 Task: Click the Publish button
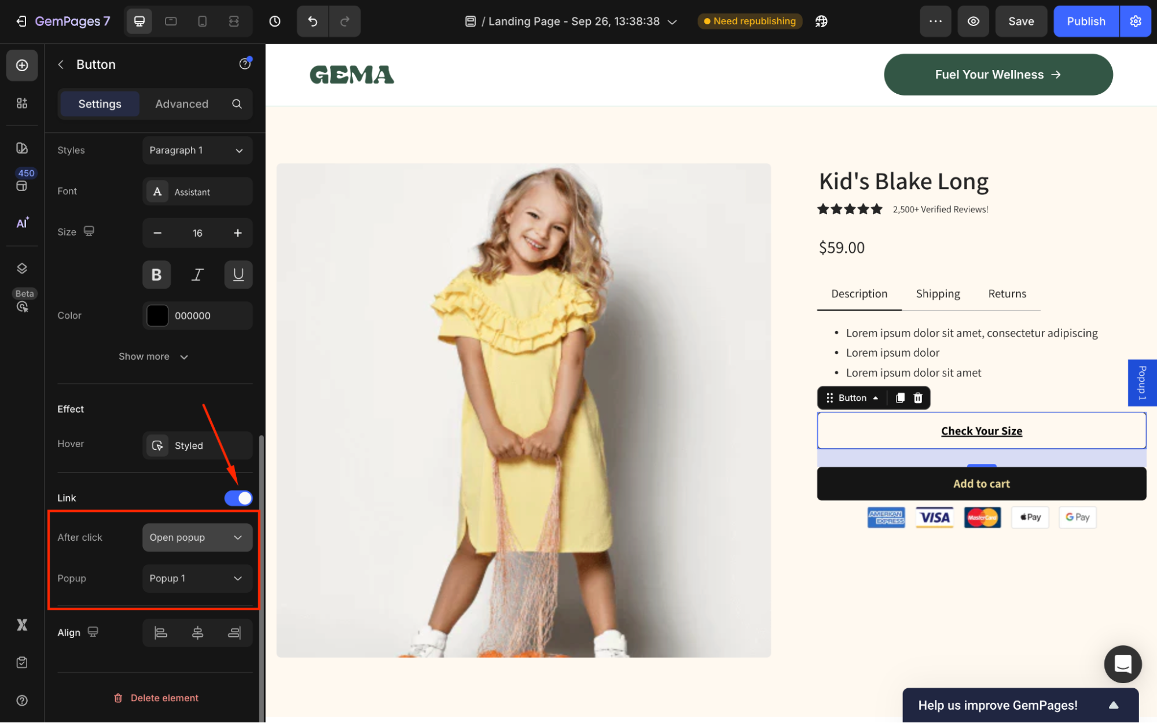(1085, 21)
